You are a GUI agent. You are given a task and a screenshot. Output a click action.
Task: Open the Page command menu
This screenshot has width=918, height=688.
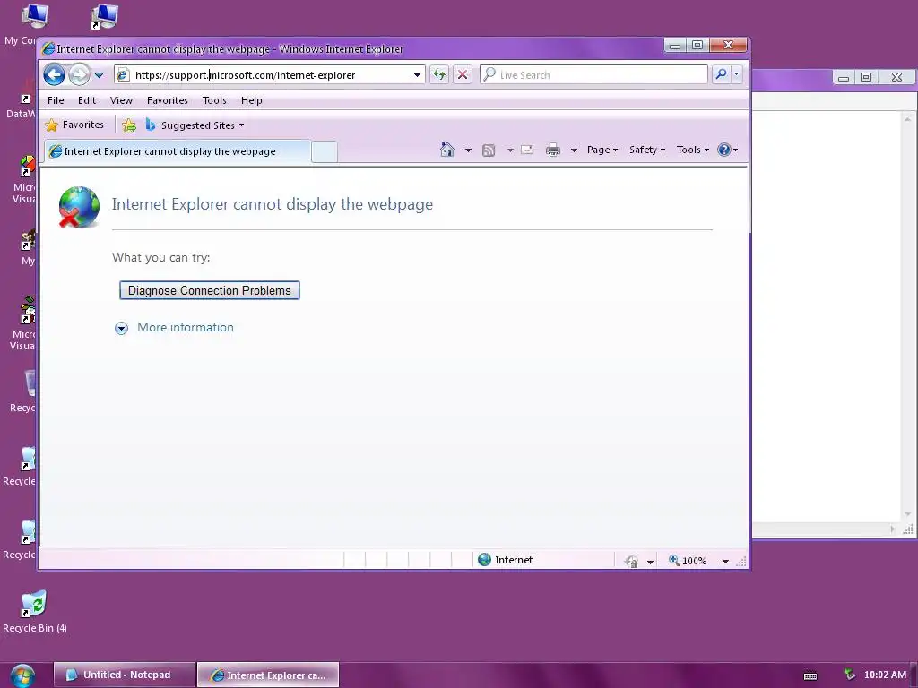(602, 150)
